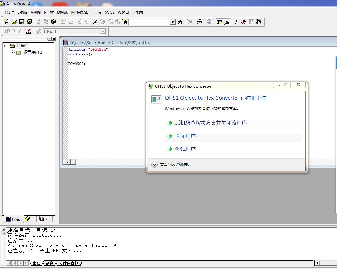
Task: Toggle a bookmark on the current line
Action: click(x=95, y=22)
